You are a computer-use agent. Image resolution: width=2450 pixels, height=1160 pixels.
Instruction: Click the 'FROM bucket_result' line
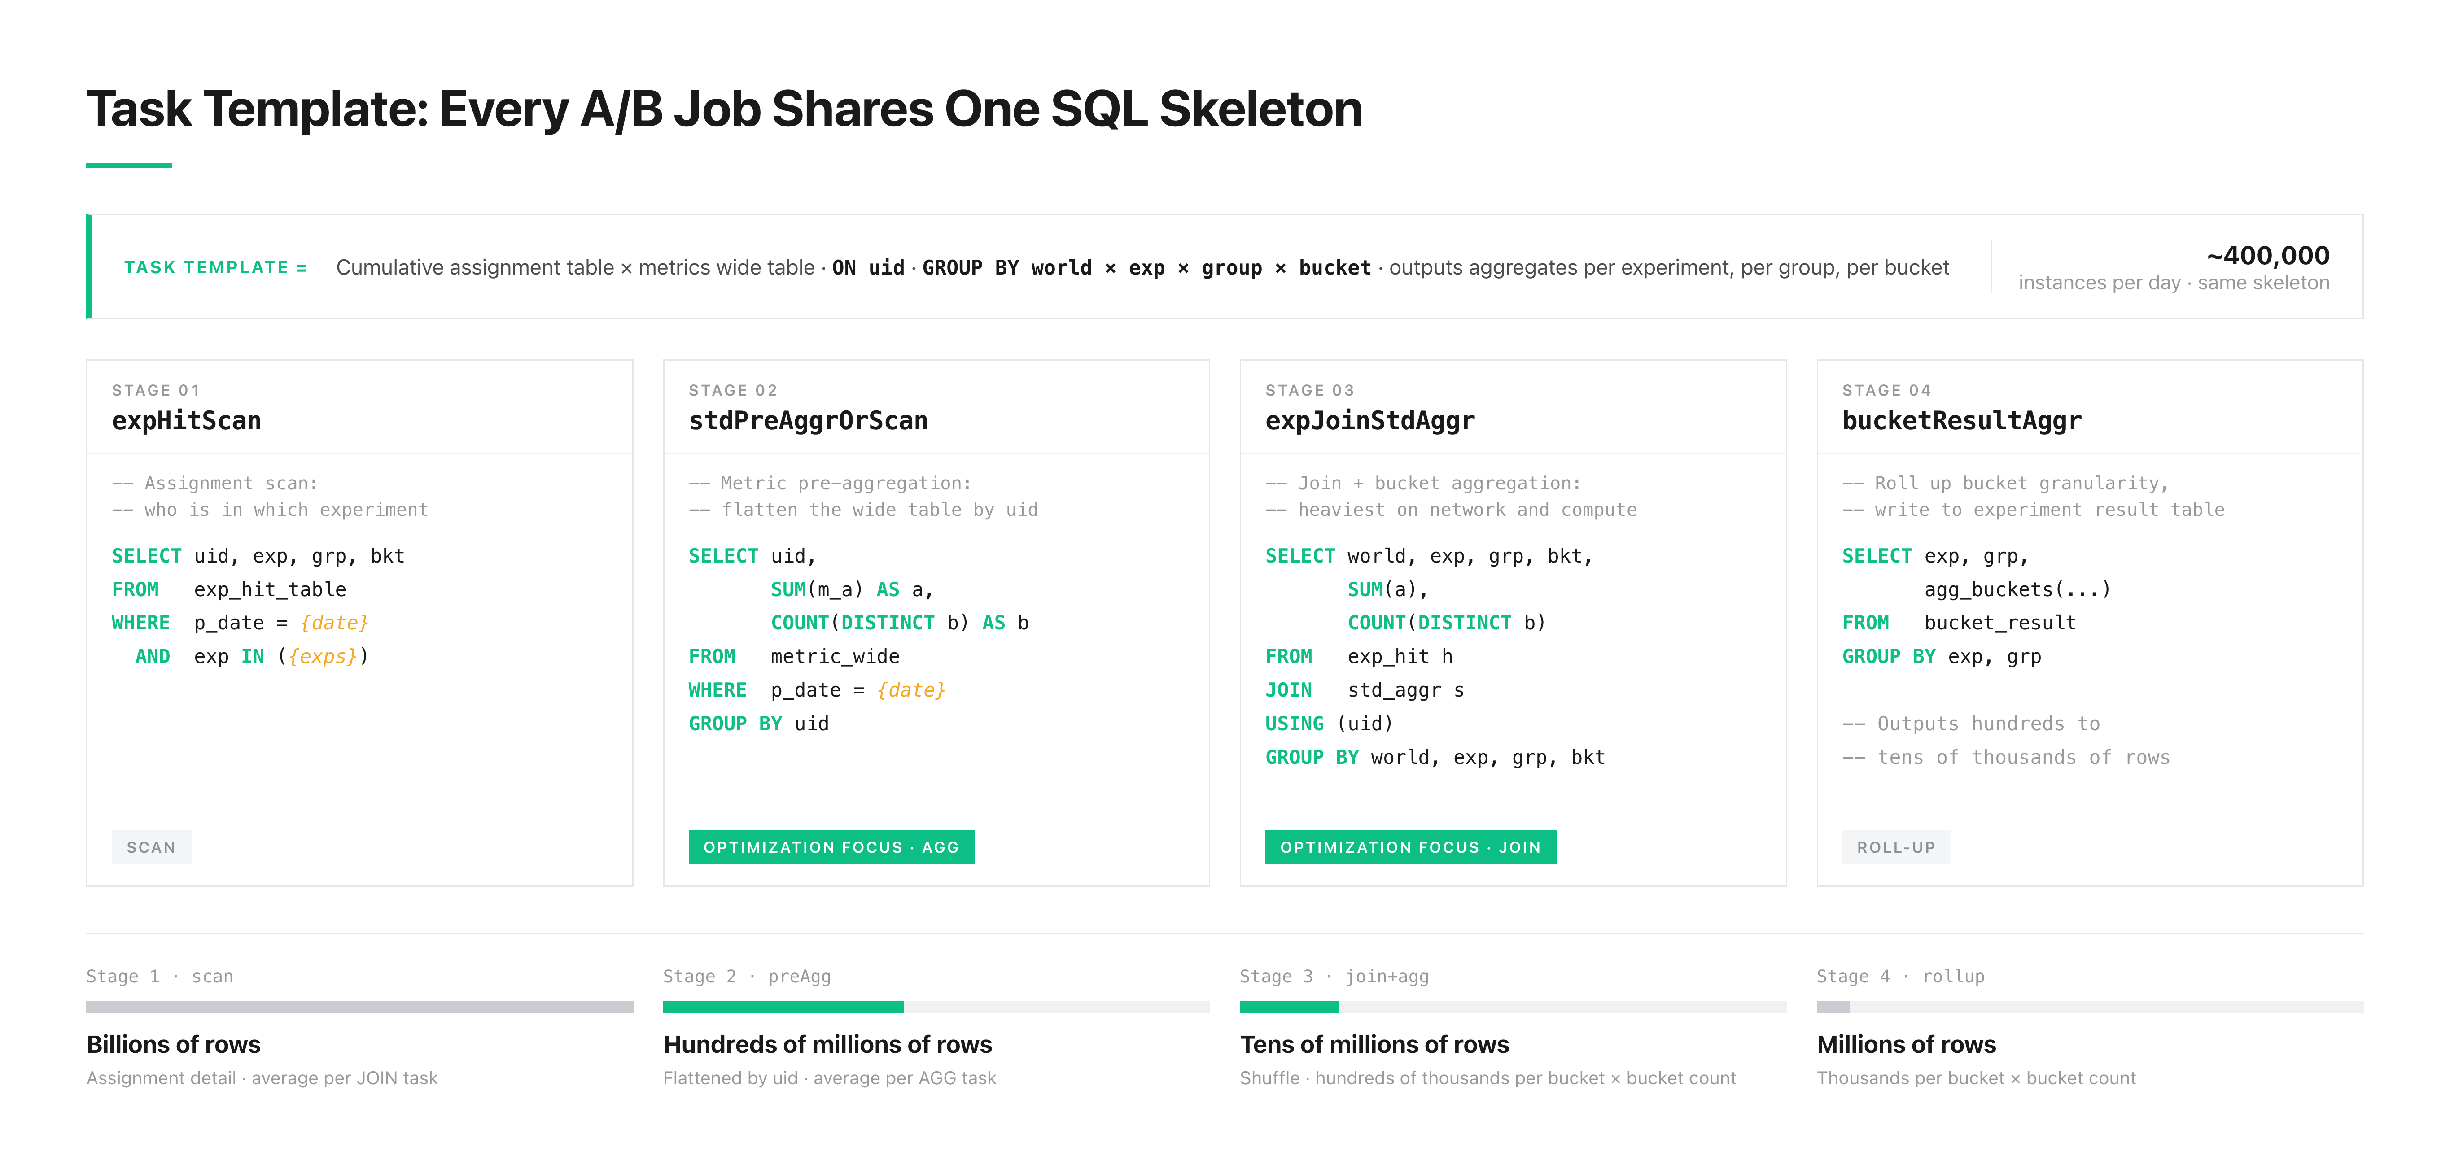coord(1959,623)
